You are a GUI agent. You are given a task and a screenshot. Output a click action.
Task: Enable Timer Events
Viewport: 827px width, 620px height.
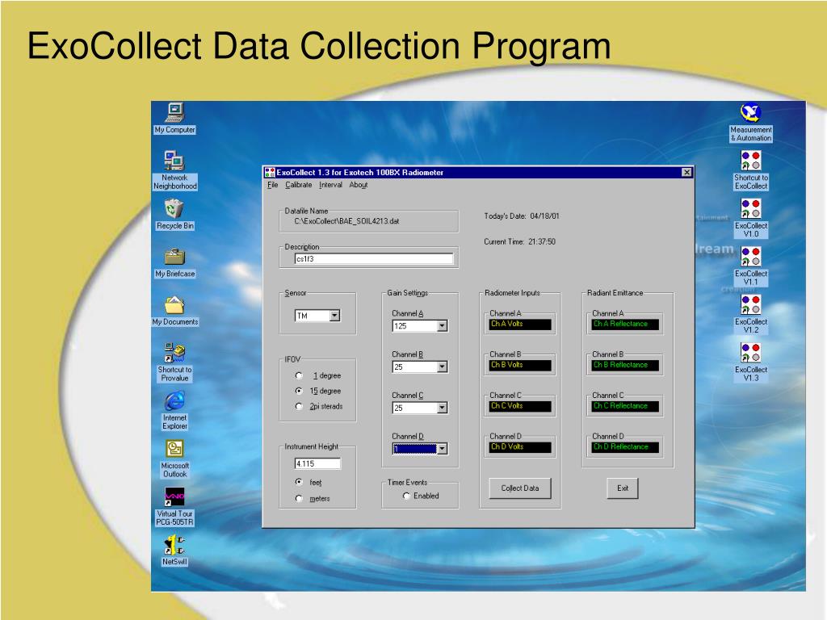tap(406, 496)
